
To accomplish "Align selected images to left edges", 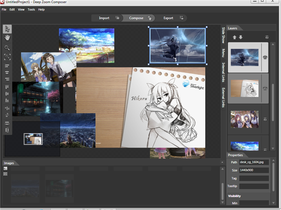I will [x=7, y=66].
